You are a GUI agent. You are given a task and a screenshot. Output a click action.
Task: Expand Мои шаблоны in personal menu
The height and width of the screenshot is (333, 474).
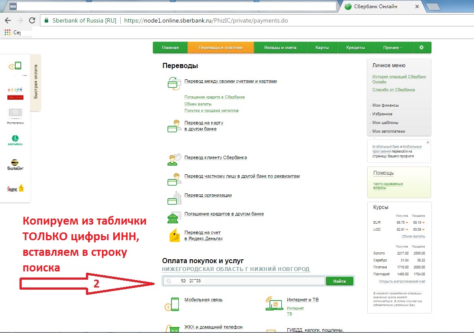(x=385, y=123)
